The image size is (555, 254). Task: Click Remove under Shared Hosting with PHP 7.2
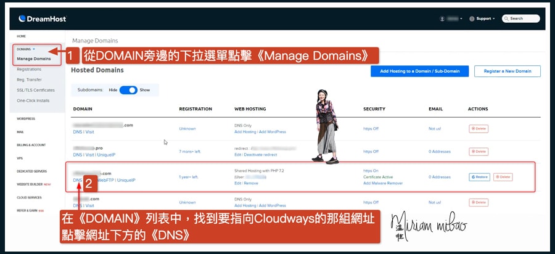click(x=251, y=183)
